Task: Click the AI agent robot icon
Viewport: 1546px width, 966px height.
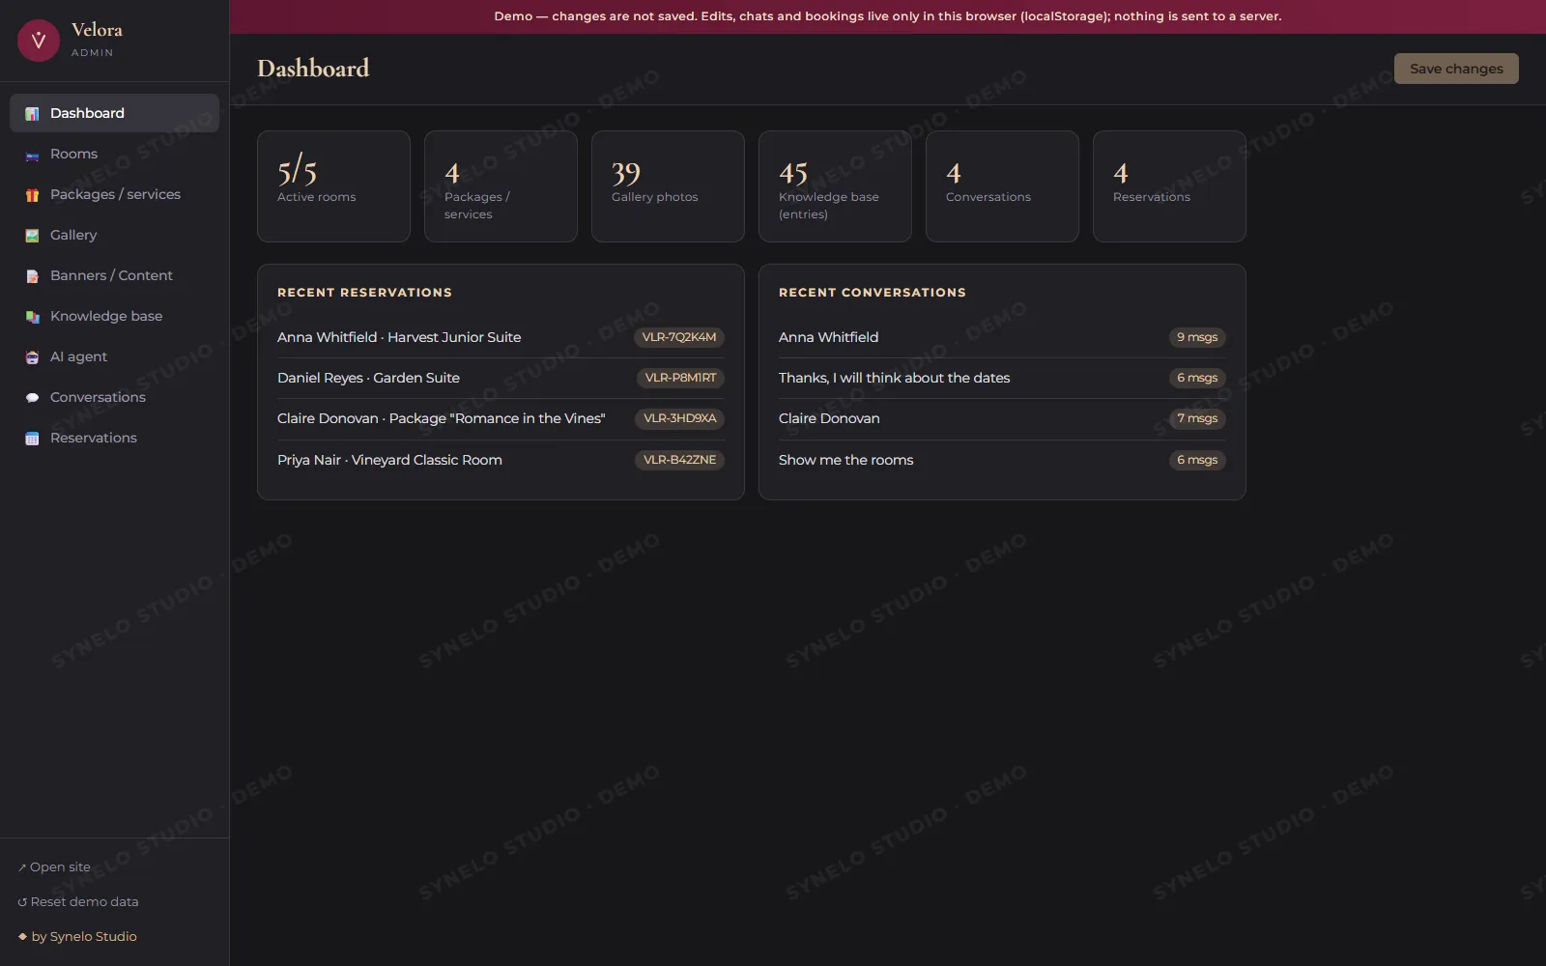Action: click(x=32, y=356)
